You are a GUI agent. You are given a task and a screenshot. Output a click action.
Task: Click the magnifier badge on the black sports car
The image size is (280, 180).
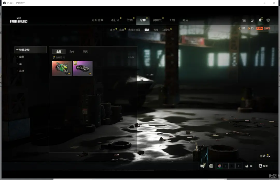pos(75,63)
